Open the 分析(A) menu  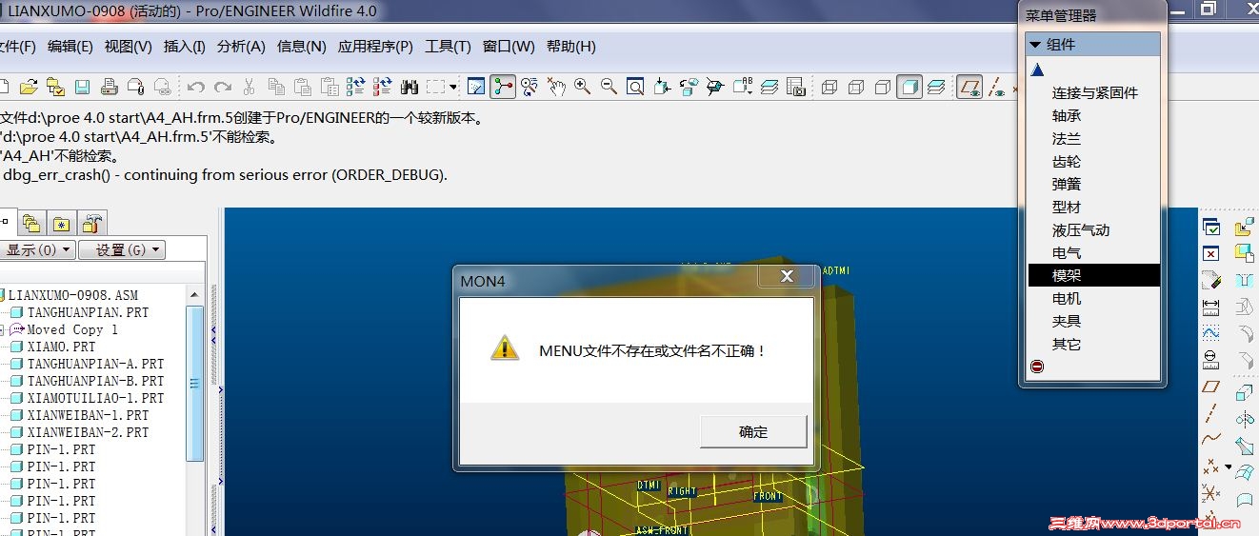[x=242, y=46]
